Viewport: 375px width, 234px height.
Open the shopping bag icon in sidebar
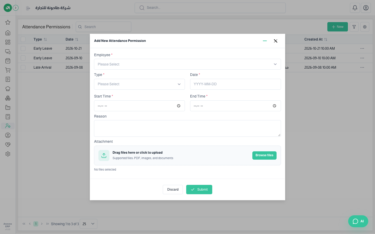click(x=8, y=61)
